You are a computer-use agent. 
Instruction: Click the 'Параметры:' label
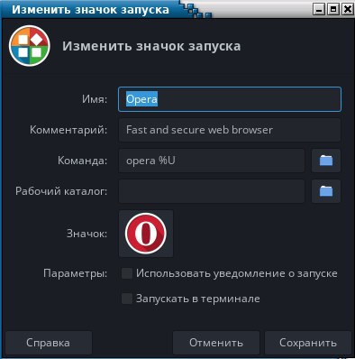point(76,273)
